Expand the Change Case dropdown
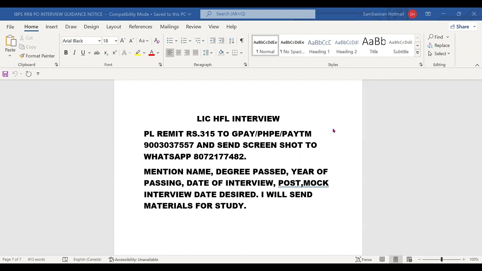 click(147, 41)
